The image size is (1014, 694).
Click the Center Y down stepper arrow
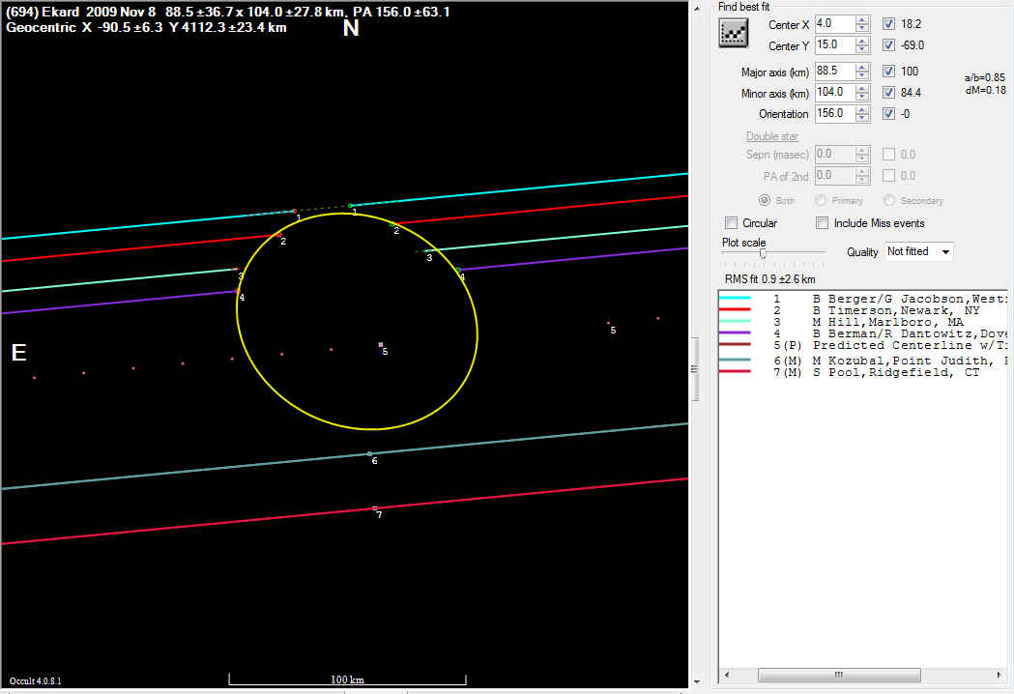point(862,49)
